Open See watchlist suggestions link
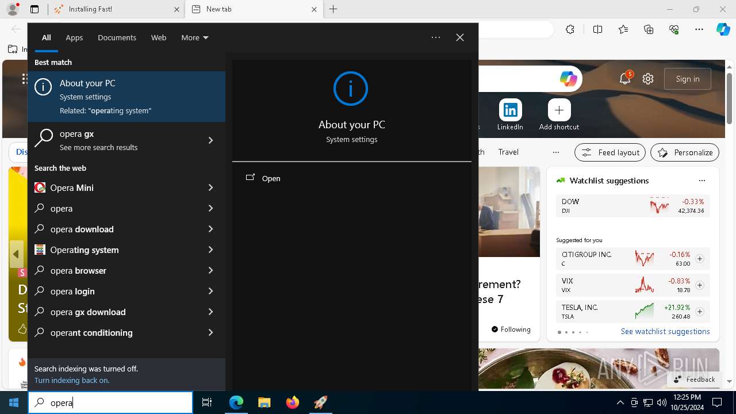 [x=665, y=331]
